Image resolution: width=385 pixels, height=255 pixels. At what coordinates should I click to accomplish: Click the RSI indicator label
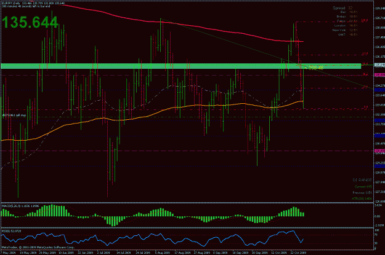click(x=11, y=231)
